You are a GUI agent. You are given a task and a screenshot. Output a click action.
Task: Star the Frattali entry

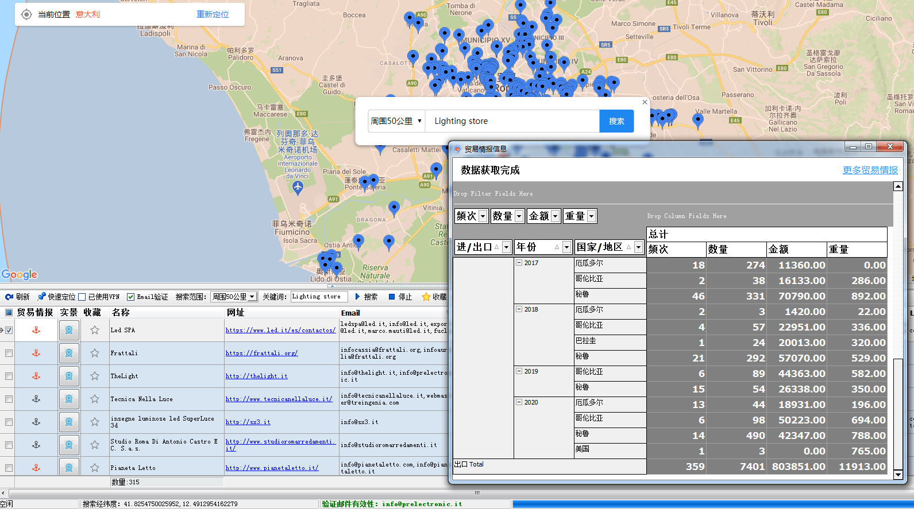95,353
